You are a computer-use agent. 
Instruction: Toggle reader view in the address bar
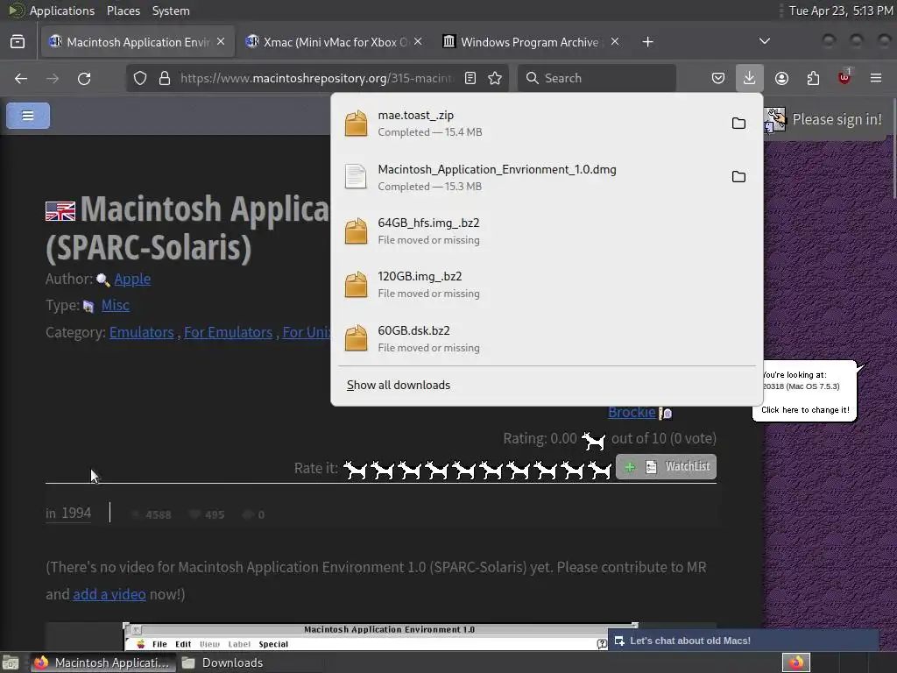[470, 78]
